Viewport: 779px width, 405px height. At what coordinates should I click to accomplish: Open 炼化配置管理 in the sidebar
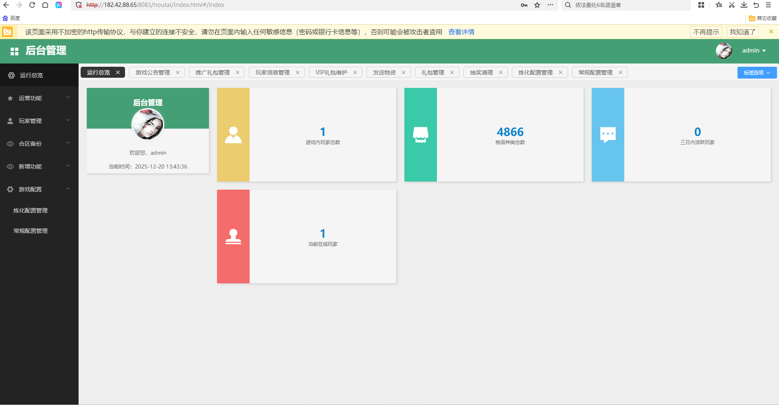point(31,210)
